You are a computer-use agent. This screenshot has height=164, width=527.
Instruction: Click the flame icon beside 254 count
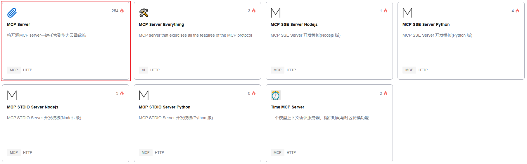click(x=122, y=11)
